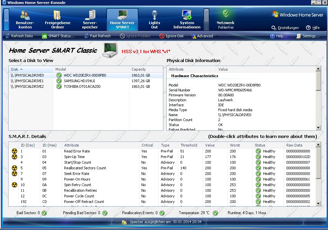Click the up arrow in Physical Disk Information scrollbar

click(318, 69)
